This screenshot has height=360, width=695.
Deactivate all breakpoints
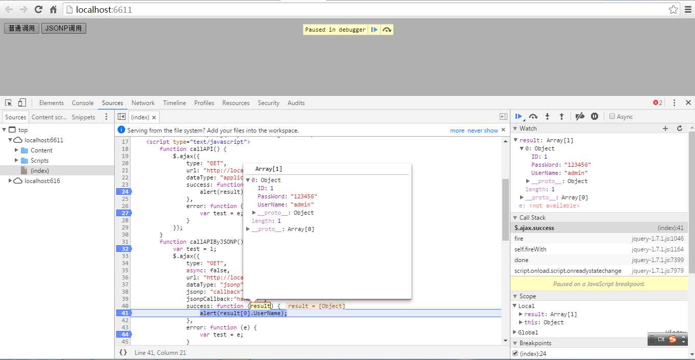pos(580,116)
